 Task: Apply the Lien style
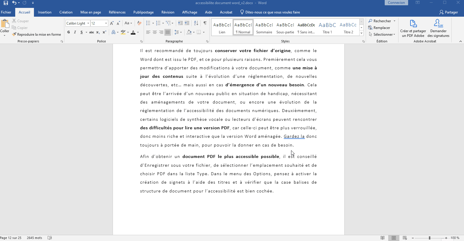tap(222, 27)
